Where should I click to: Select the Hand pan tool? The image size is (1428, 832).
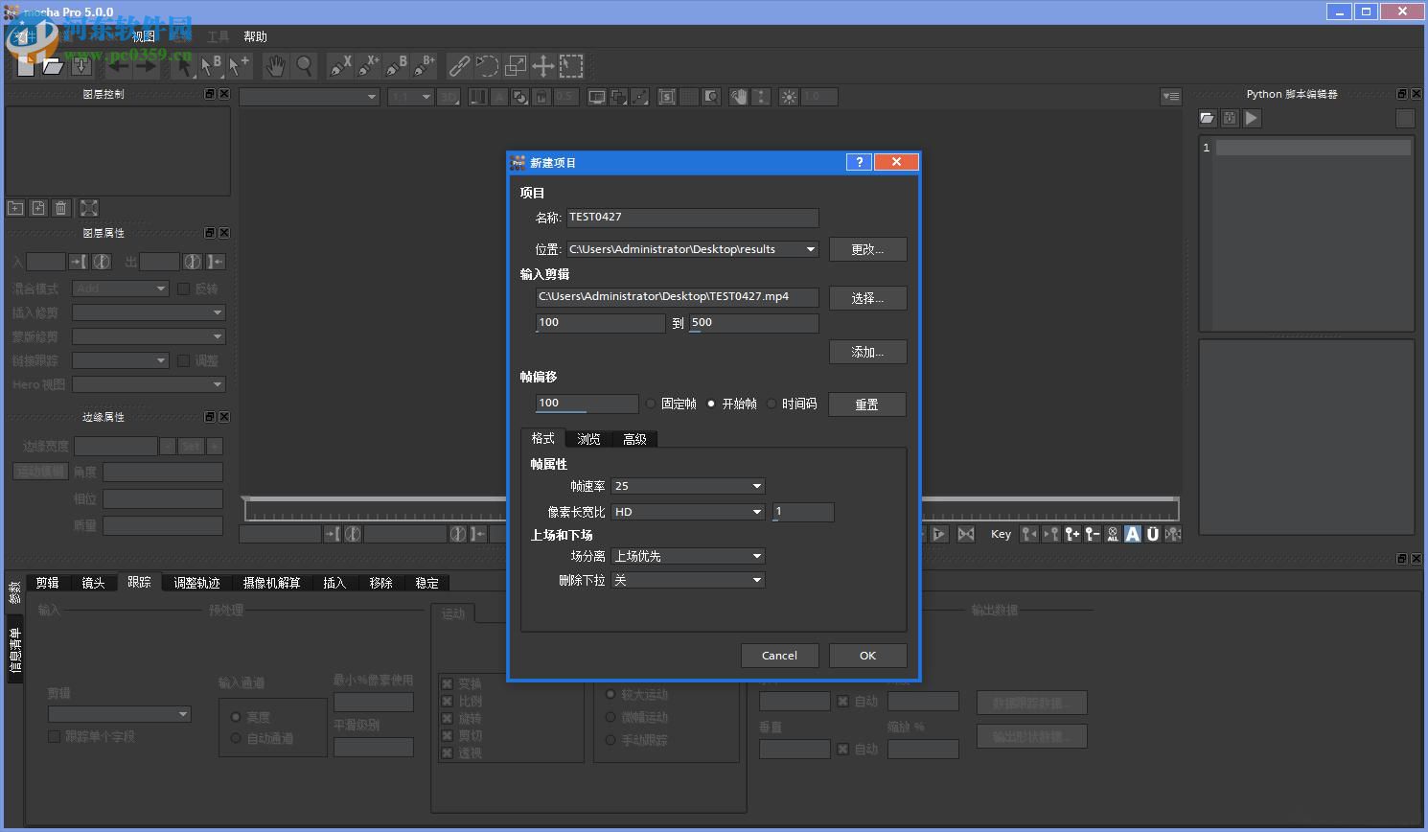click(x=275, y=65)
